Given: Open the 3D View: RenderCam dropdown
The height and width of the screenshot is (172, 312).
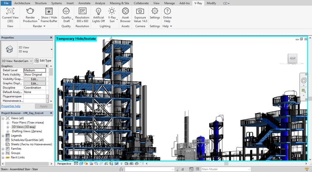Looking at the screenshot, I should coord(17,61).
